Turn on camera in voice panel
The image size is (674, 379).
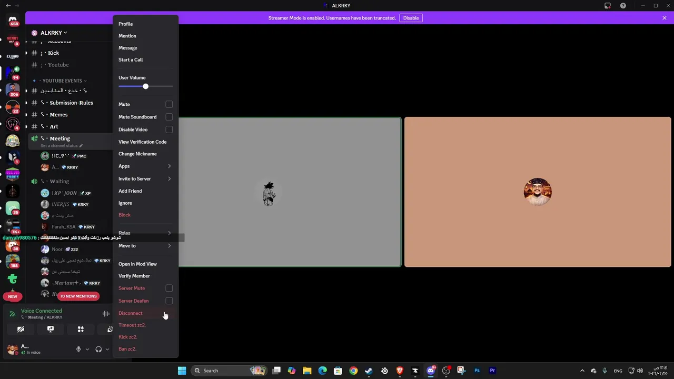coord(21,329)
